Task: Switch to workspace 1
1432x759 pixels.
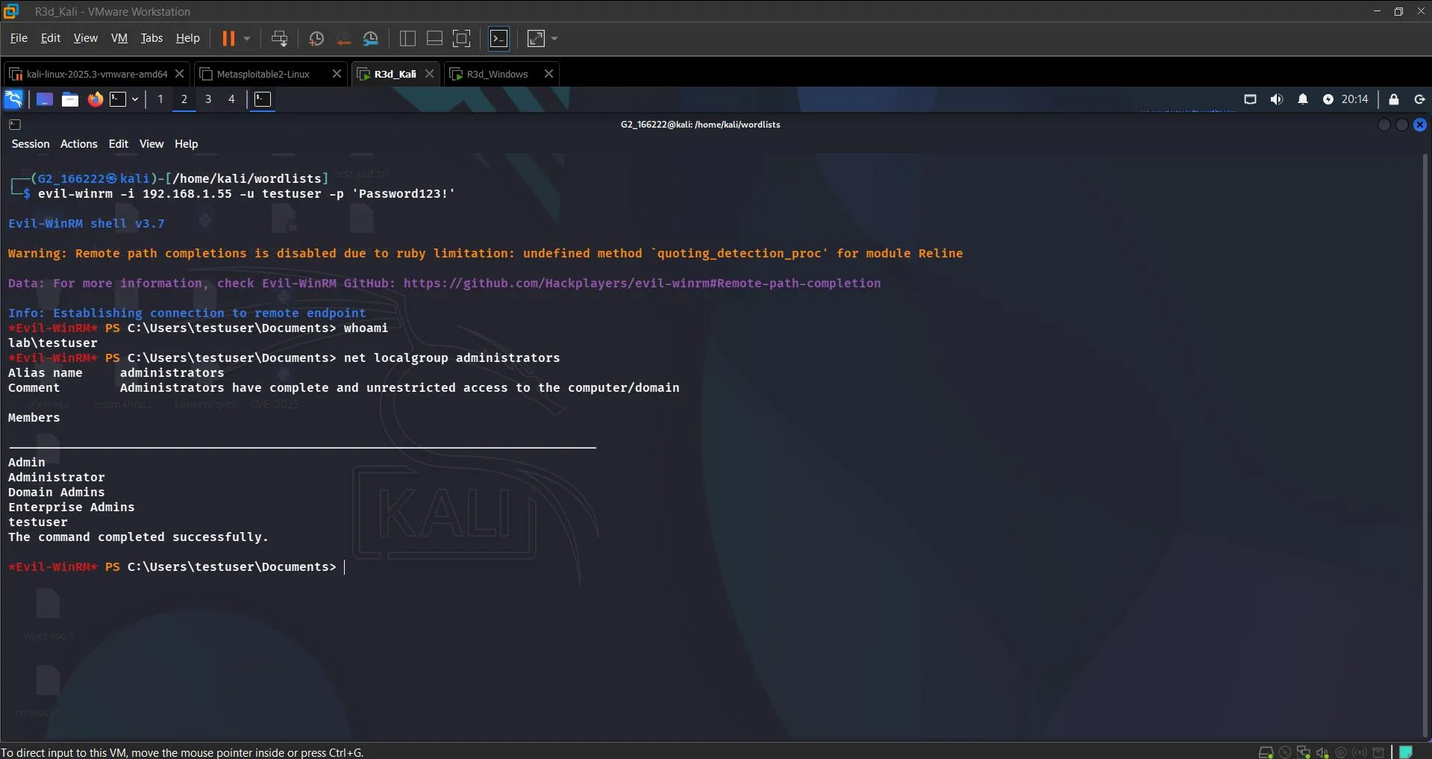Action: click(160, 99)
